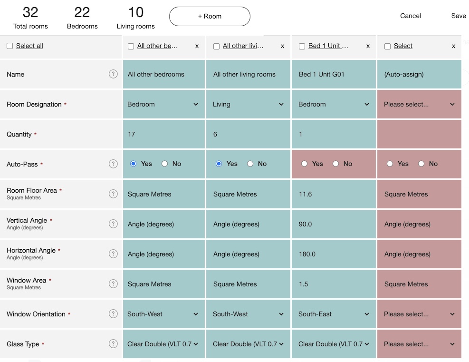Click the Quantity field showing 17
Viewport: 469px width, 362px height.
point(163,134)
